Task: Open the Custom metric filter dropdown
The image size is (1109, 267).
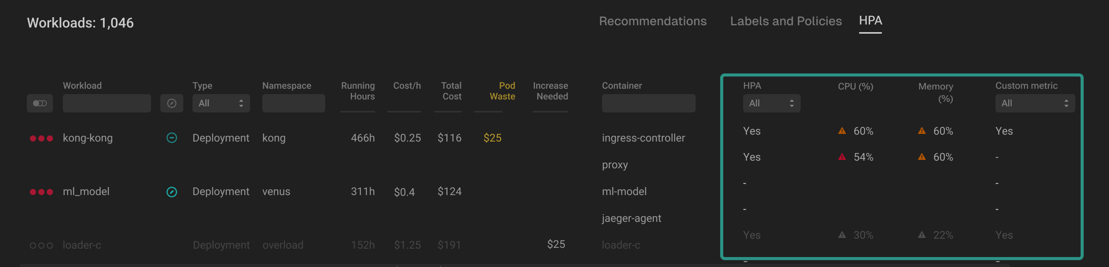Action: [x=1034, y=103]
